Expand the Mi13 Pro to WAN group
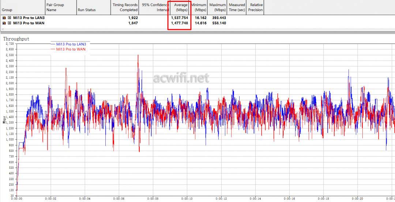395x202 pixels. pyautogui.click(x=9, y=23)
